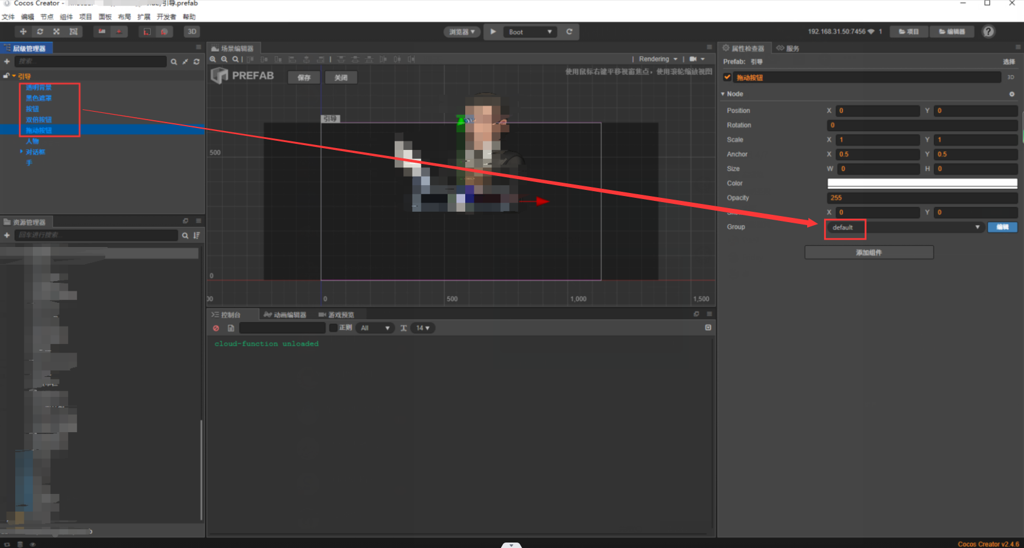Create an asset with the plus icon

(7, 235)
